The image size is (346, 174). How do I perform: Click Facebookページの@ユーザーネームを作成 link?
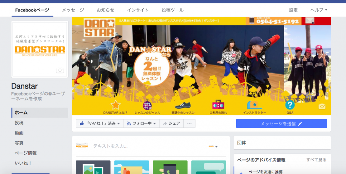[38, 96]
